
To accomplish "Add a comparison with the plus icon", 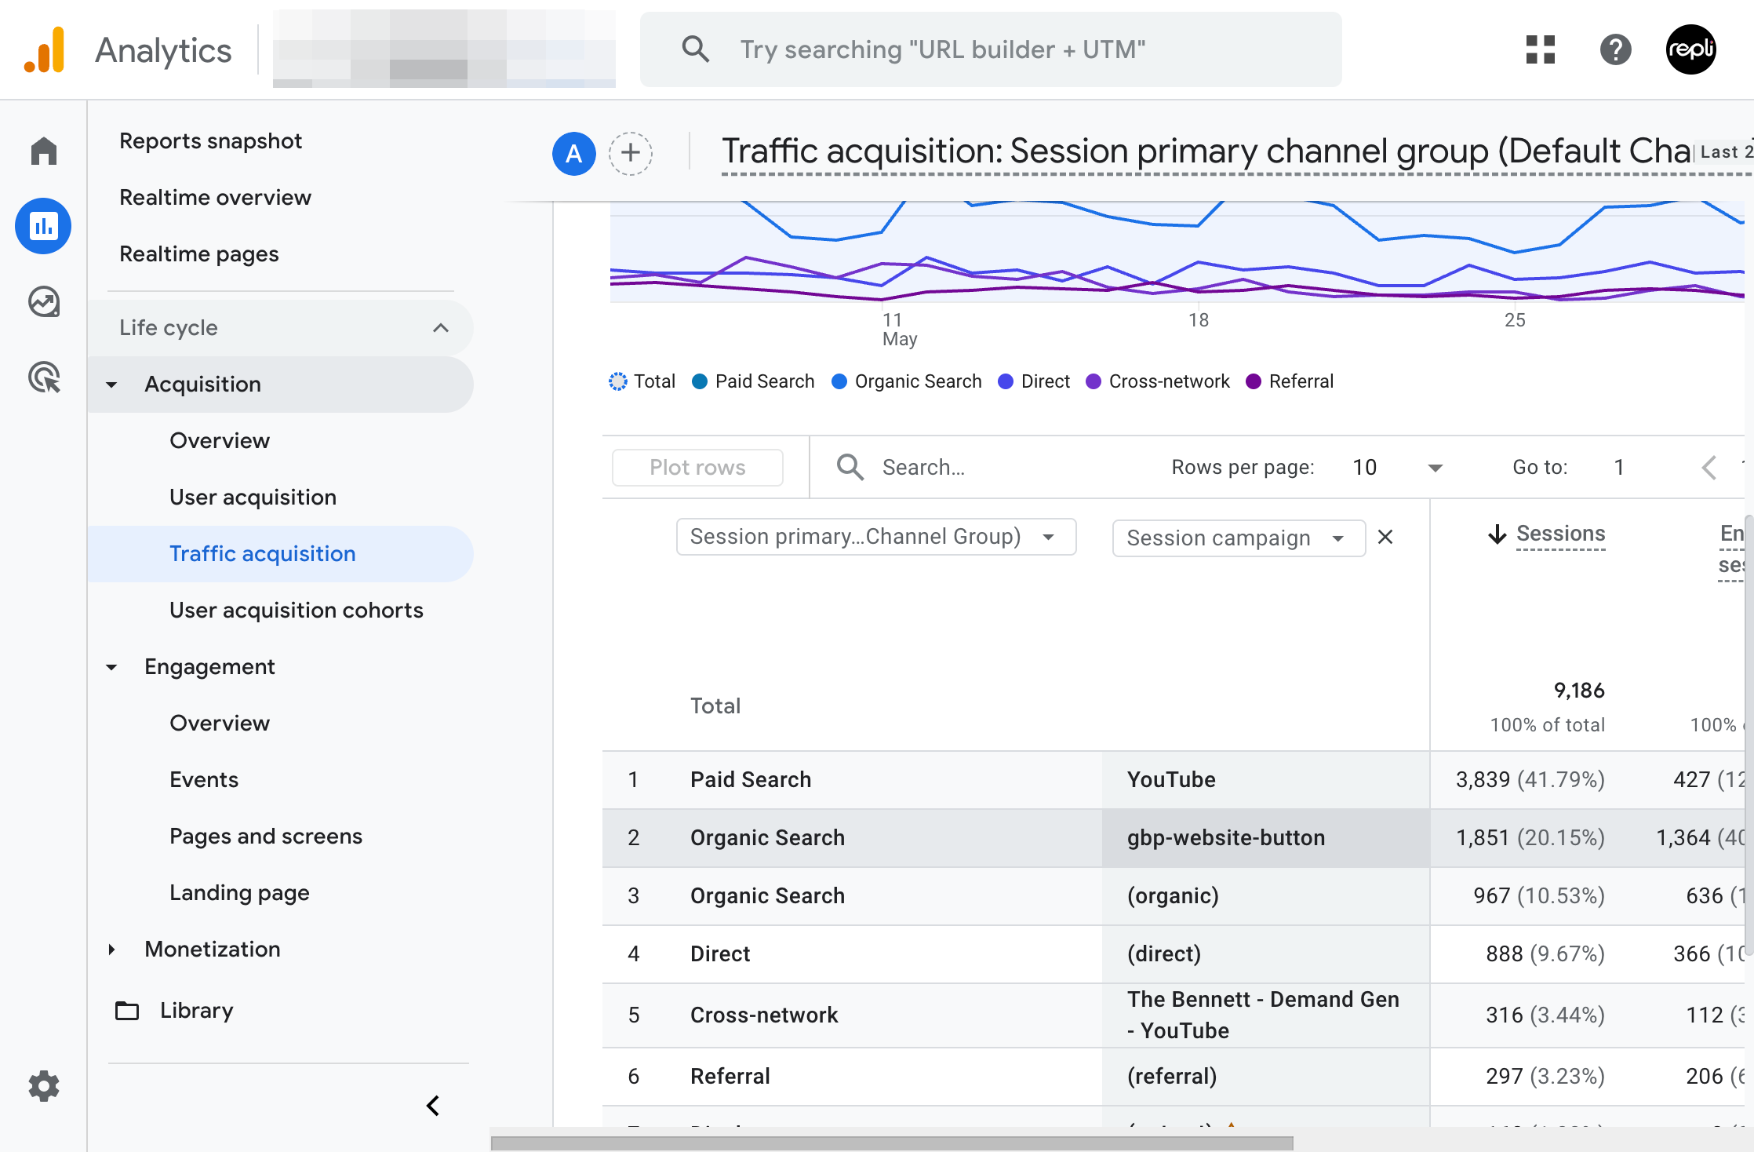I will coord(631,153).
